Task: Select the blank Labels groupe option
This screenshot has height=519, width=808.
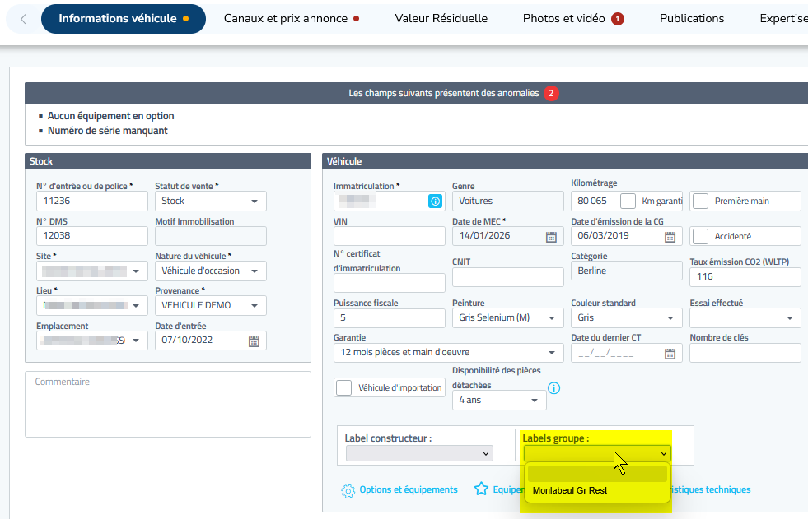Action: point(597,474)
